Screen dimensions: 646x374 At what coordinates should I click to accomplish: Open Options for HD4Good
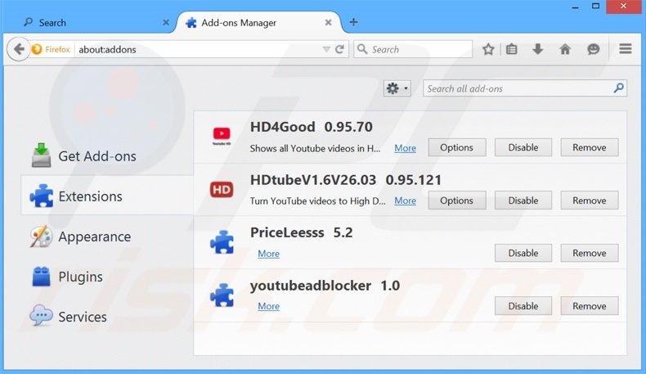click(457, 147)
